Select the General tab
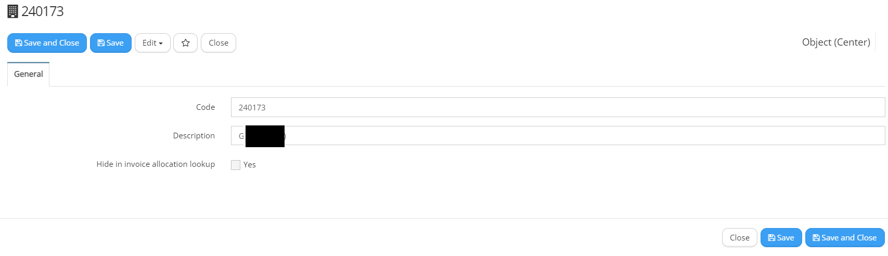 pos(29,74)
